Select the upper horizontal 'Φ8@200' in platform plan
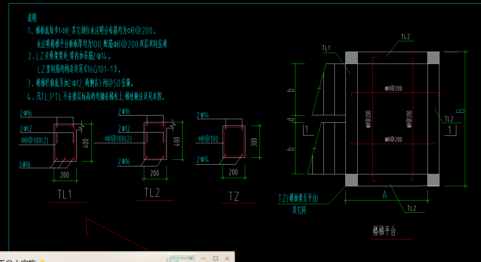 pyautogui.click(x=393, y=88)
